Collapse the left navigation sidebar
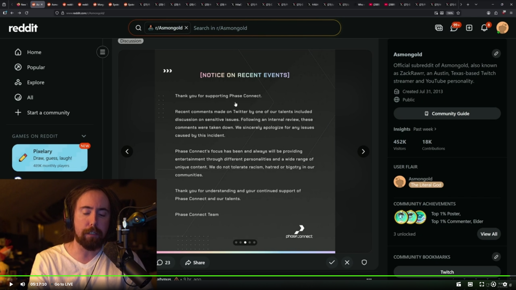The height and width of the screenshot is (290, 516). point(102,52)
